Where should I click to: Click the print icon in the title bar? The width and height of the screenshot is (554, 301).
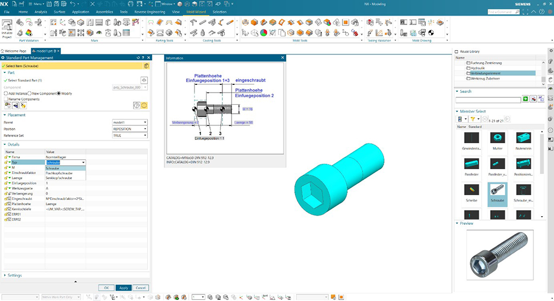131,4
